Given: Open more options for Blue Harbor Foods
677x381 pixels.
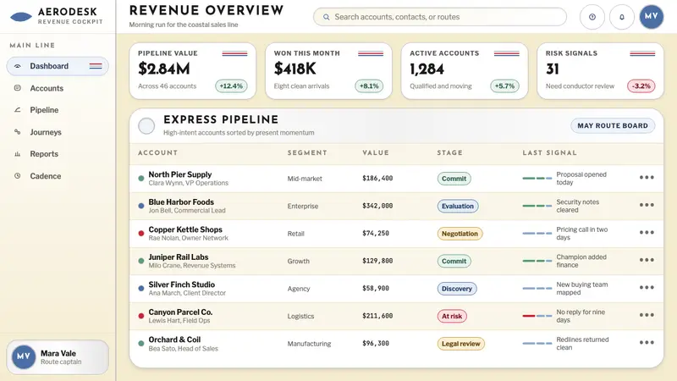Looking at the screenshot, I should (x=647, y=205).
